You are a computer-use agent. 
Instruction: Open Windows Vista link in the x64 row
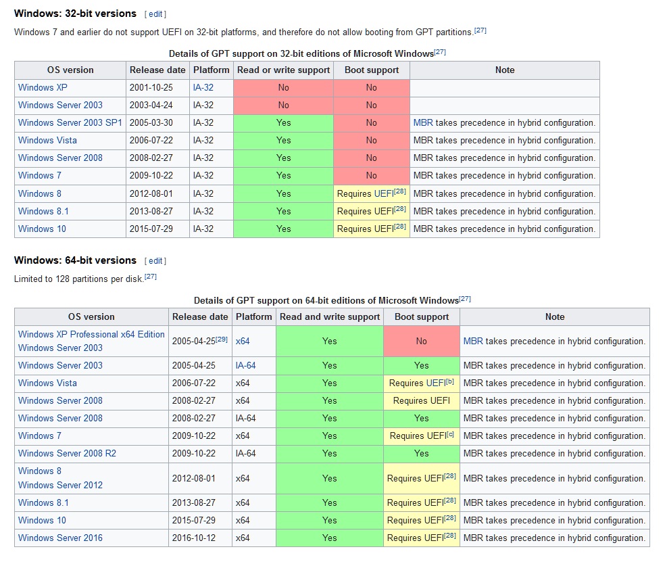47,383
